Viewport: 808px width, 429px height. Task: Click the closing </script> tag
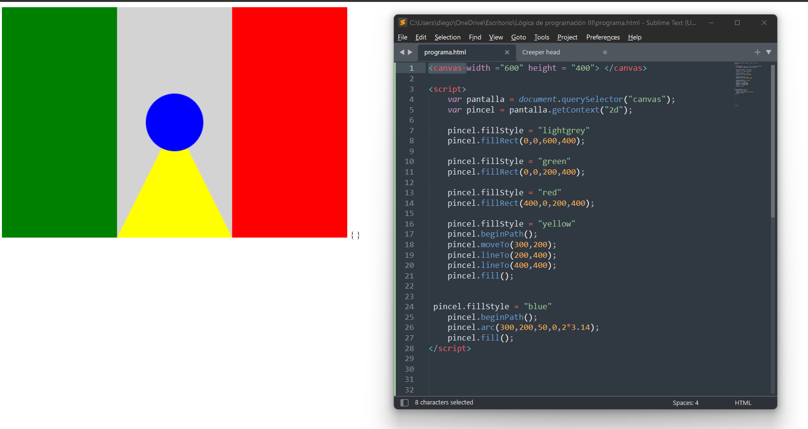[450, 349]
